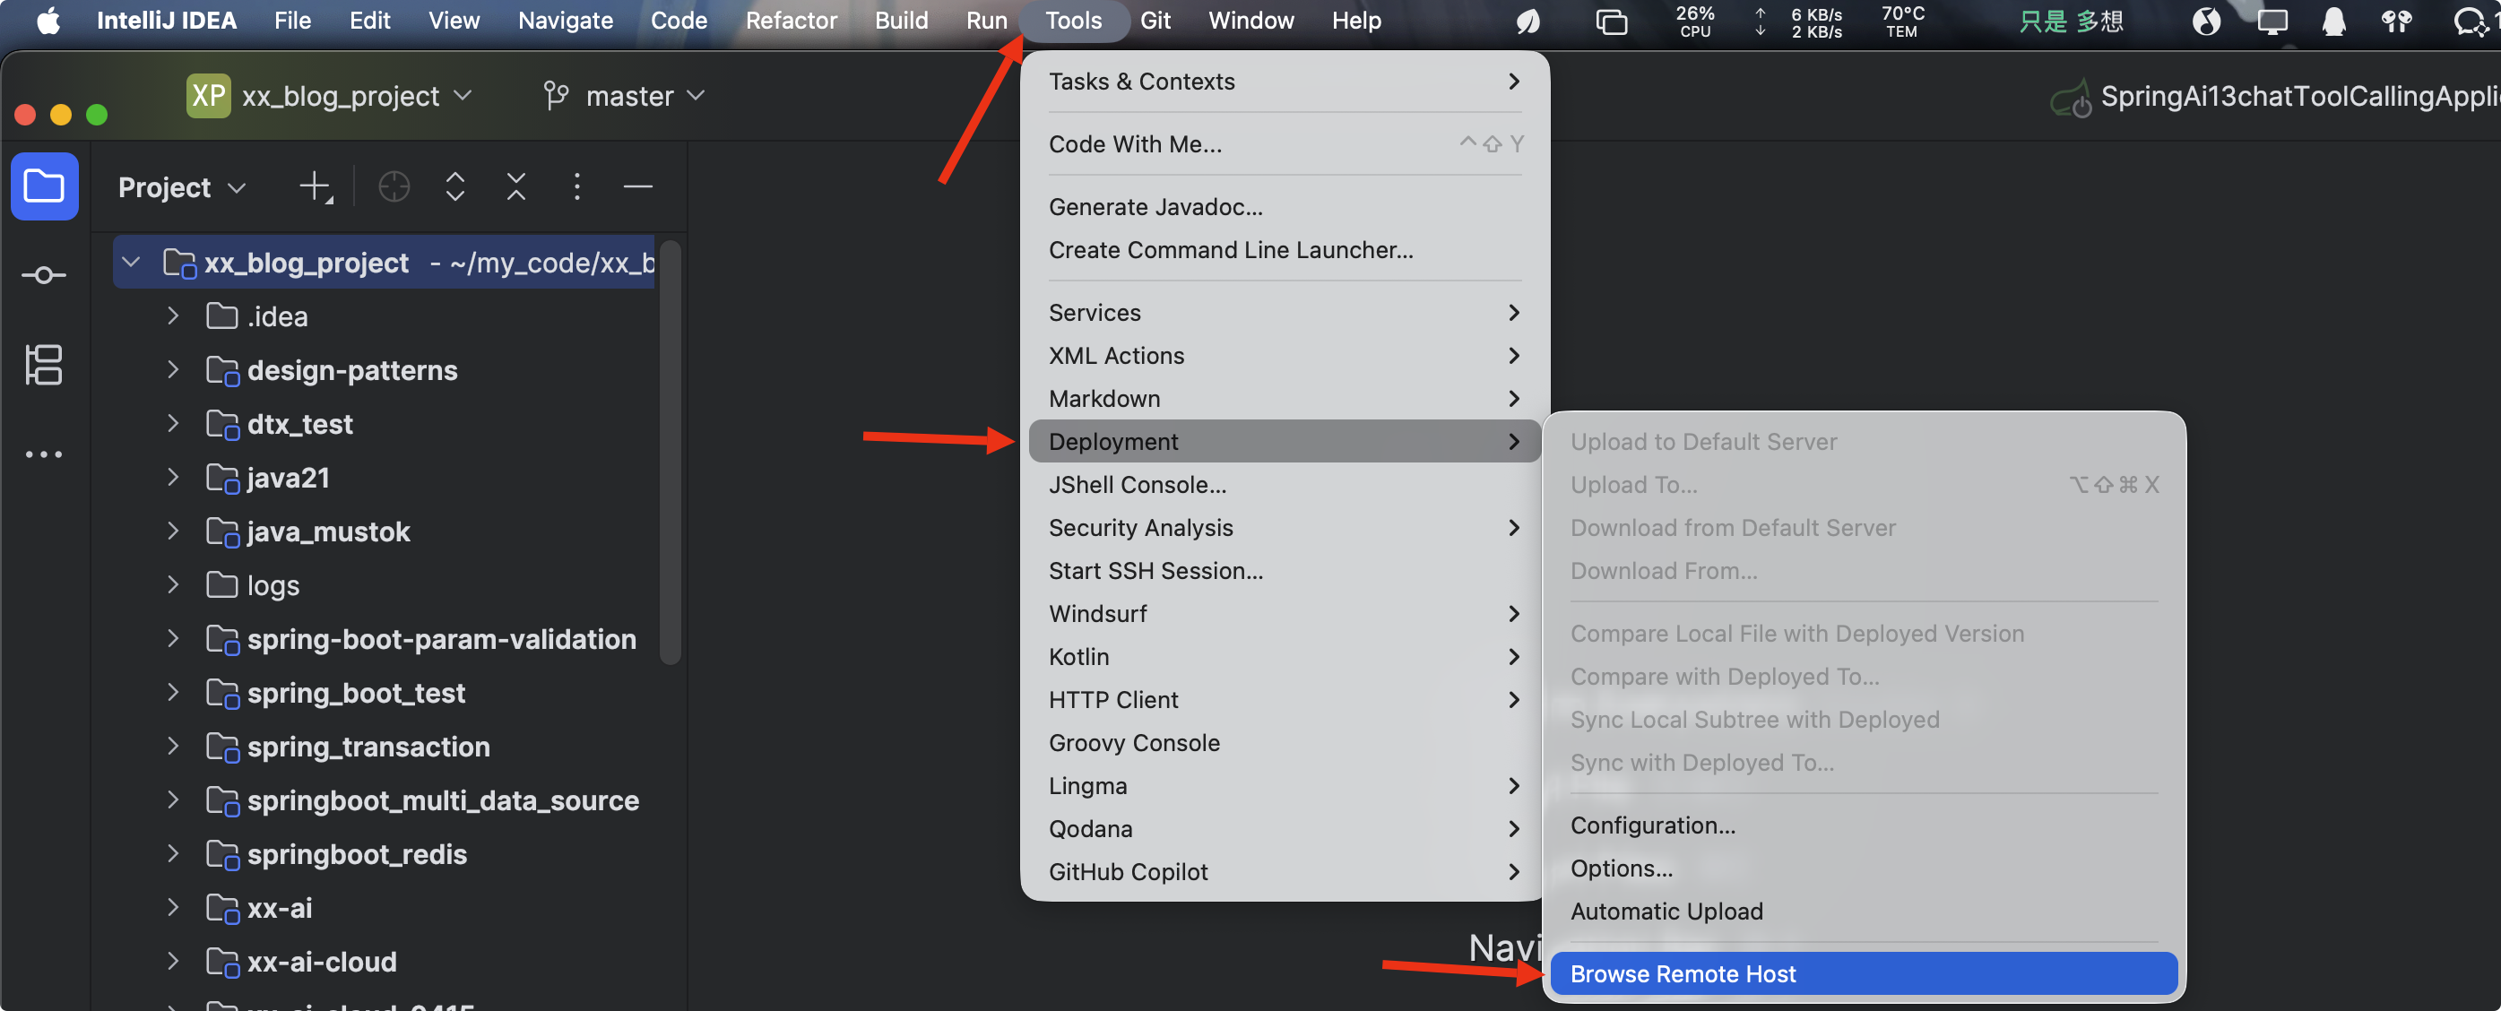Choose Create Command Line Launcher...
Viewport: 2501px width, 1011px height.
click(x=1284, y=249)
